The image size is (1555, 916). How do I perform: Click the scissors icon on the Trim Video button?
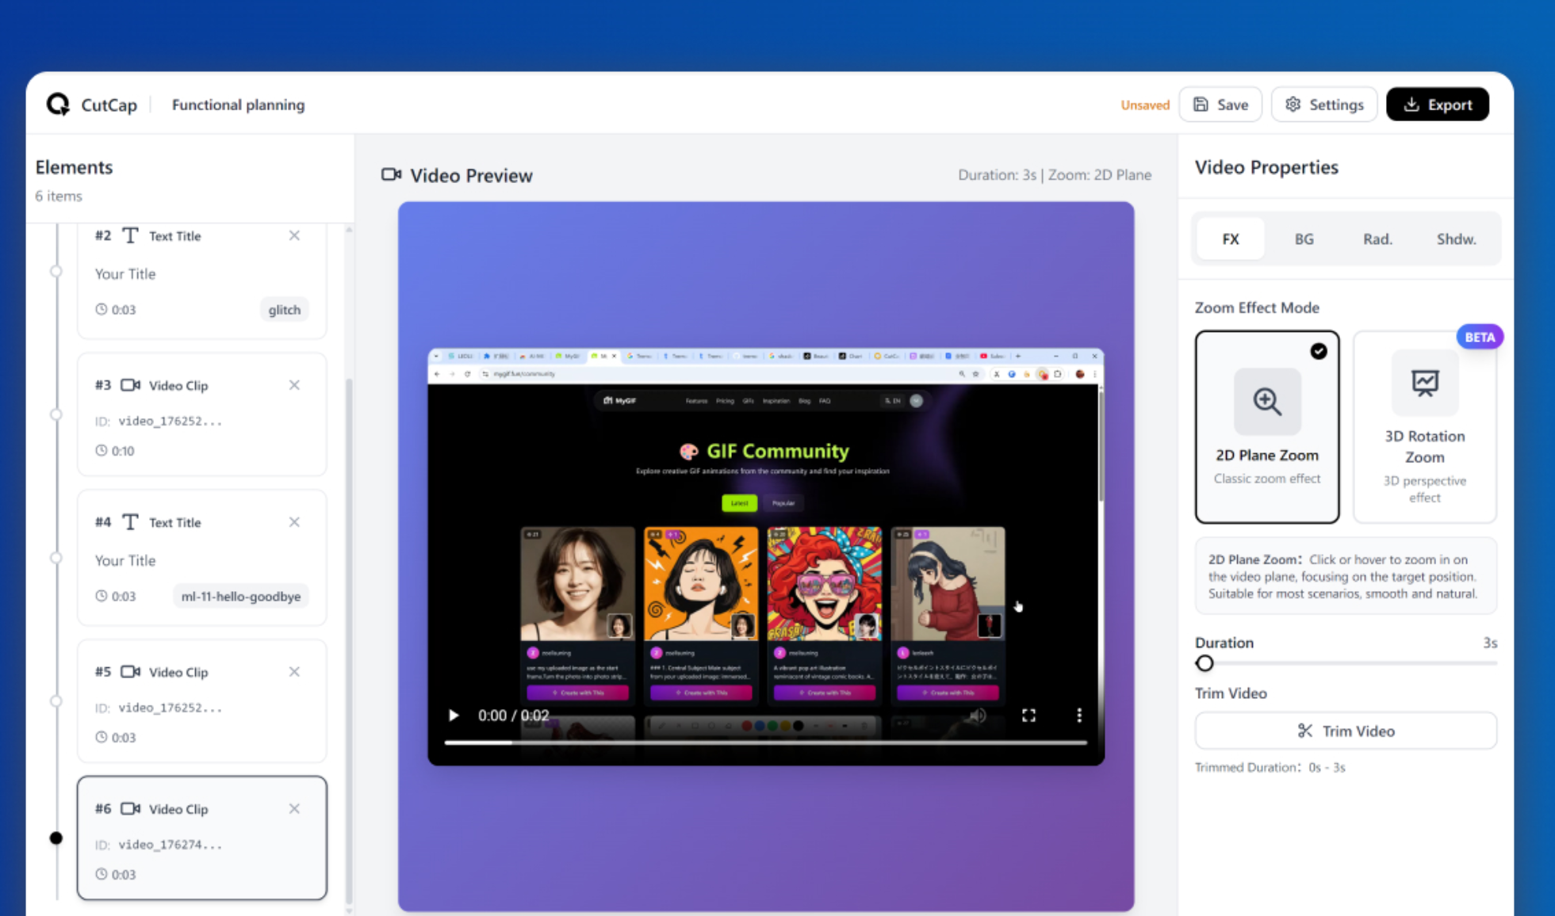[x=1304, y=731]
